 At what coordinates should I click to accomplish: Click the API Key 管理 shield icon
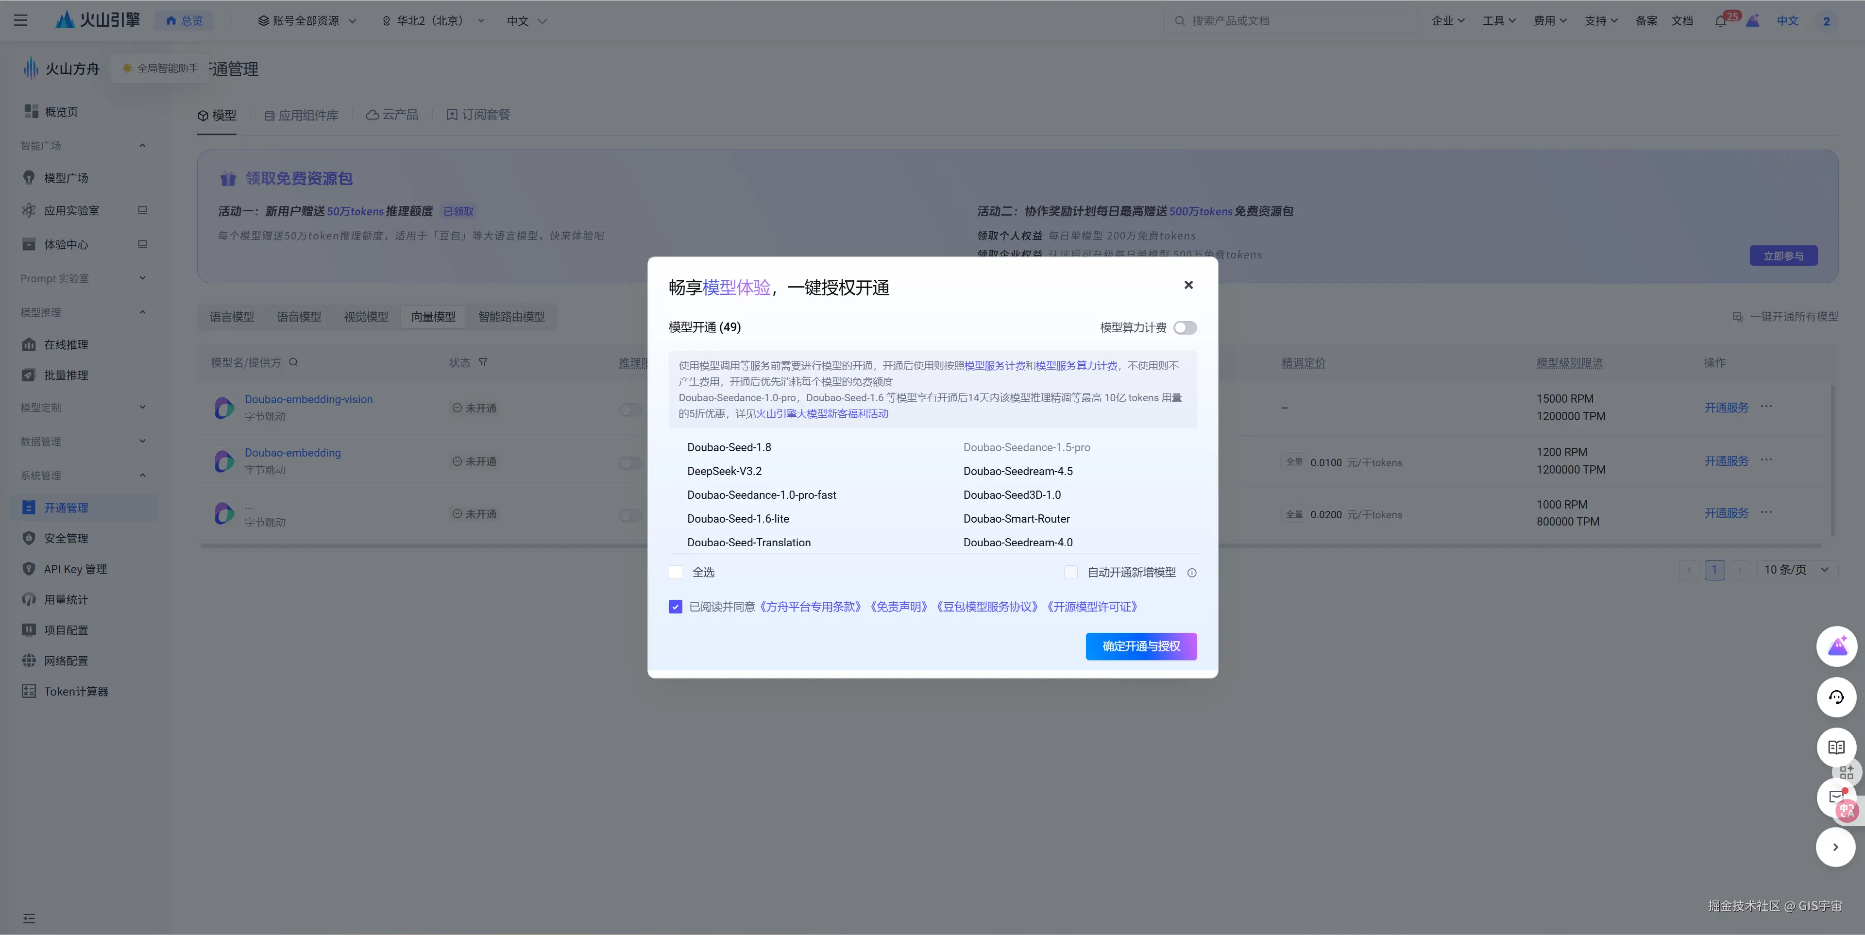(x=29, y=569)
